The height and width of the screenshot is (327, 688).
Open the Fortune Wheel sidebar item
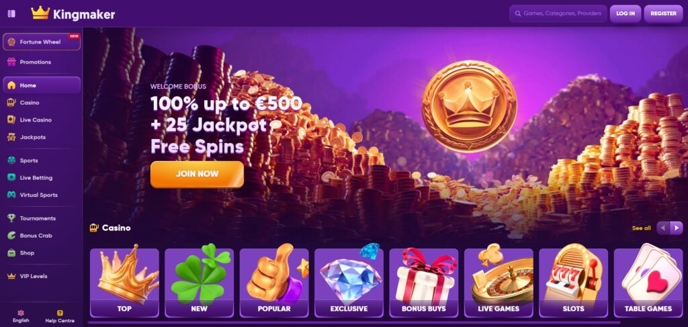(42, 42)
